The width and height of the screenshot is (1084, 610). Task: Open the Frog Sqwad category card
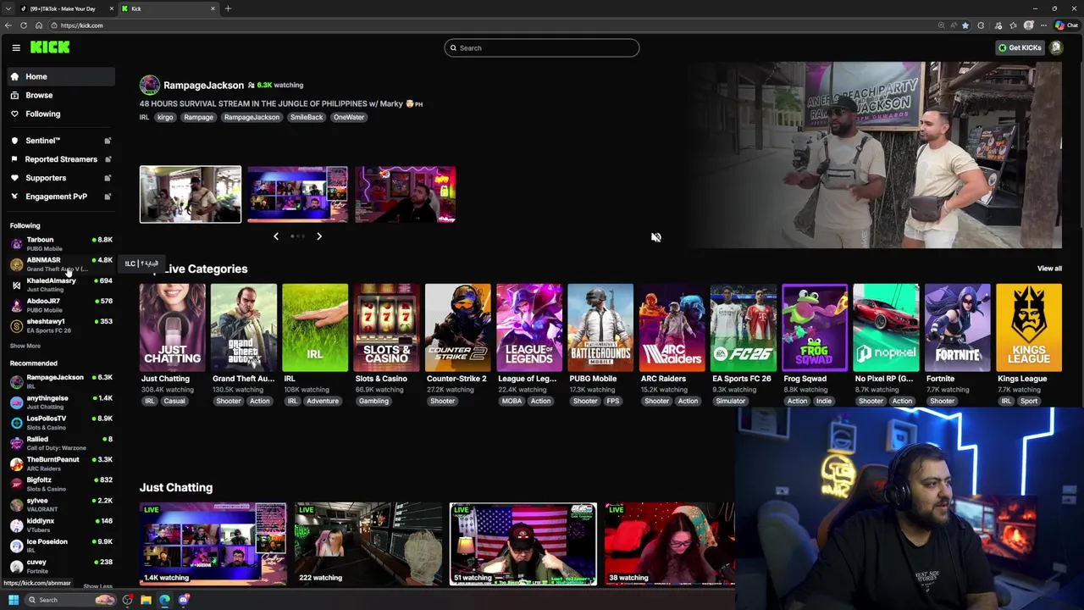pyautogui.click(x=815, y=328)
